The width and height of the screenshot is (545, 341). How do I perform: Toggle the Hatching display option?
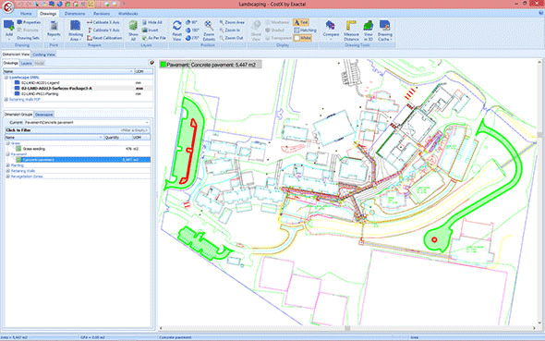pos(305,30)
